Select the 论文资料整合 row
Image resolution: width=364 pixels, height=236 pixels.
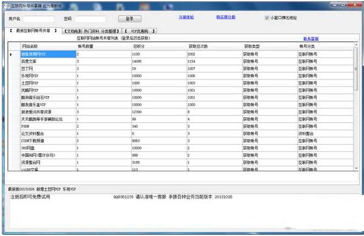[181, 134]
